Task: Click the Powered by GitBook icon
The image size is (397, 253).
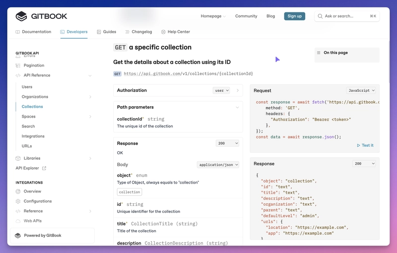Action: [x=18, y=236]
